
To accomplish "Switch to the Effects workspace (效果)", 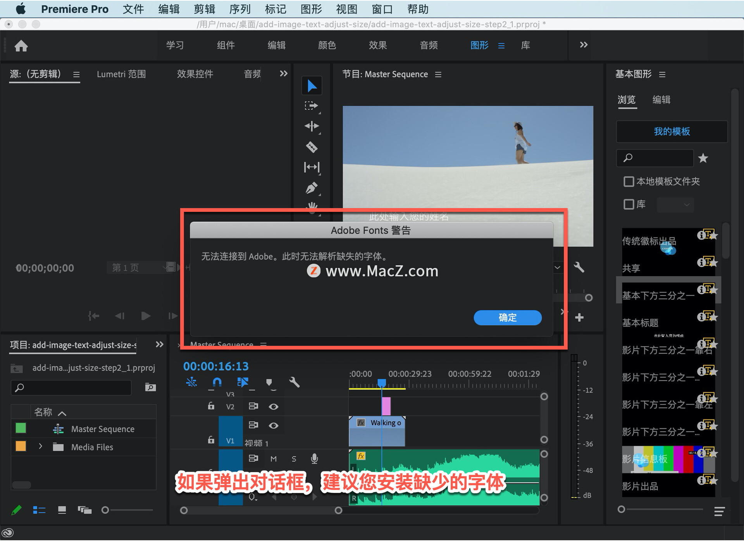I will 378,45.
